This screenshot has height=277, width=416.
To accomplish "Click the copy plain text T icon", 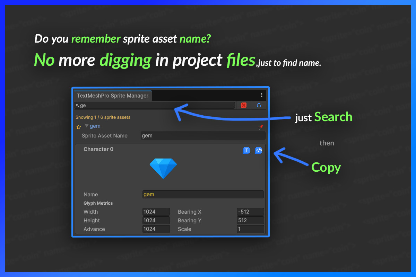I will (246, 150).
